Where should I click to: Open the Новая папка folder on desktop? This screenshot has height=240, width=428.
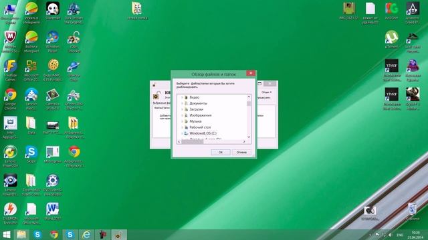[x=137, y=11]
